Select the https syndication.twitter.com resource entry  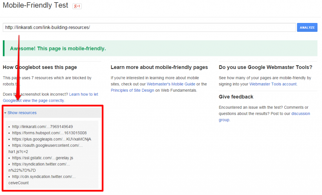[x=41, y=164]
